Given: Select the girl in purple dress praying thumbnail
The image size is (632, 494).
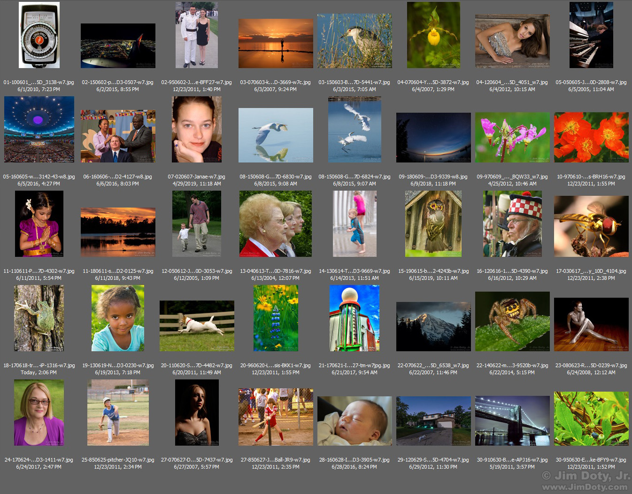Looking at the screenshot, I should (x=39, y=224).
